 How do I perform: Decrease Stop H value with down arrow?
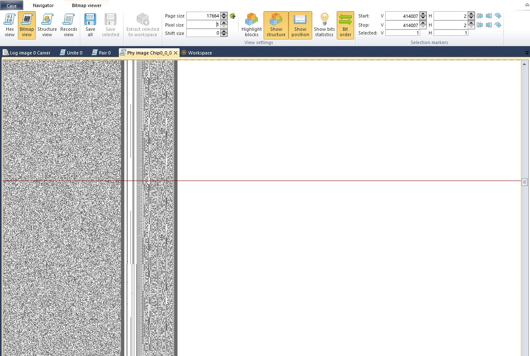[471, 27]
